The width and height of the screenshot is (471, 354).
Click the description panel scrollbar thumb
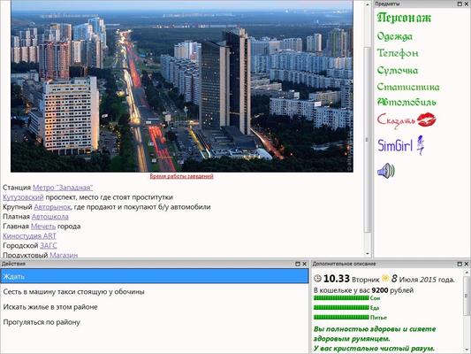pos(467,296)
